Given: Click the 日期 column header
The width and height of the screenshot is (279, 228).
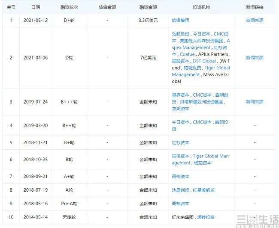Looking at the screenshot, I should point(36,7).
